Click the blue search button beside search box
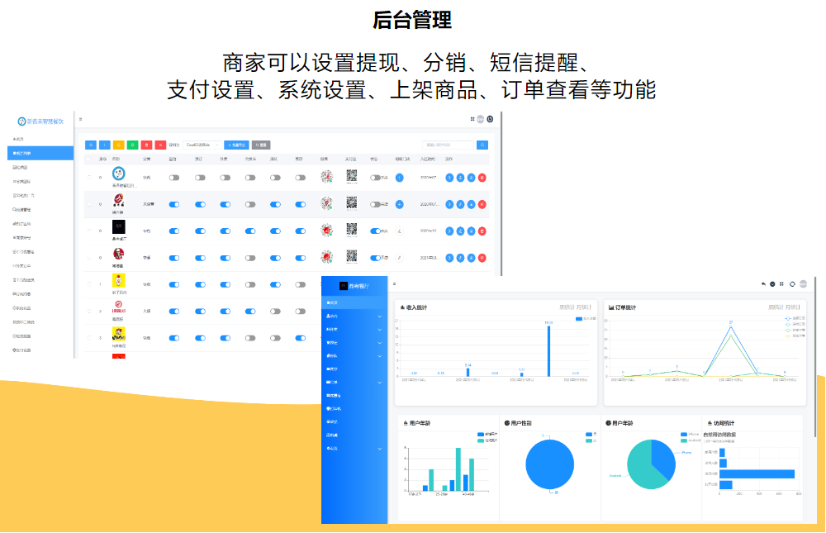 point(482,145)
